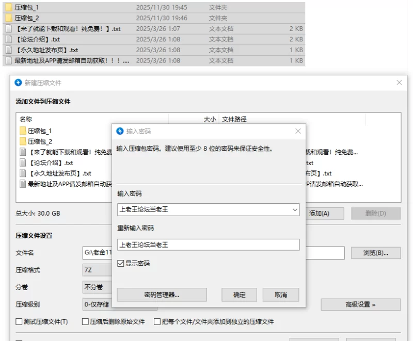Select 压缩包_2 name in the add-files list
Image resolution: width=413 pixels, height=341 pixels.
[x=40, y=141]
